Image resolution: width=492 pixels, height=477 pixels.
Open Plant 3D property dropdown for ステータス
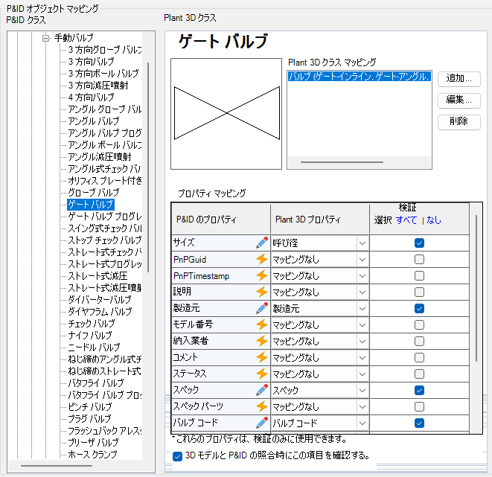click(x=362, y=374)
